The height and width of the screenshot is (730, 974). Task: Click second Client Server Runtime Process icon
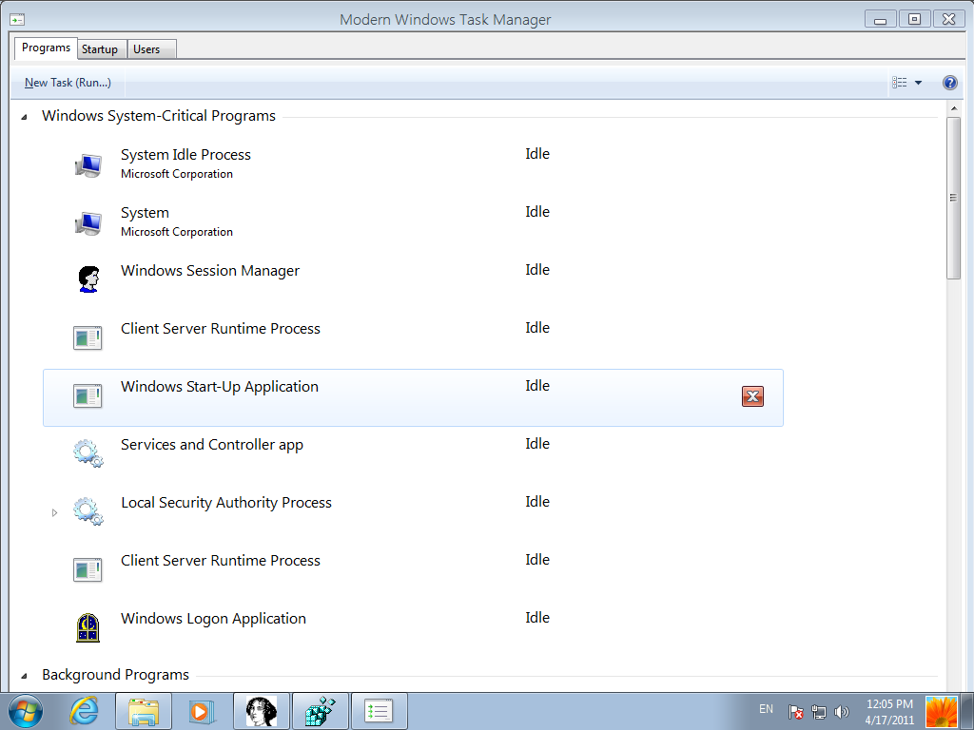click(88, 569)
